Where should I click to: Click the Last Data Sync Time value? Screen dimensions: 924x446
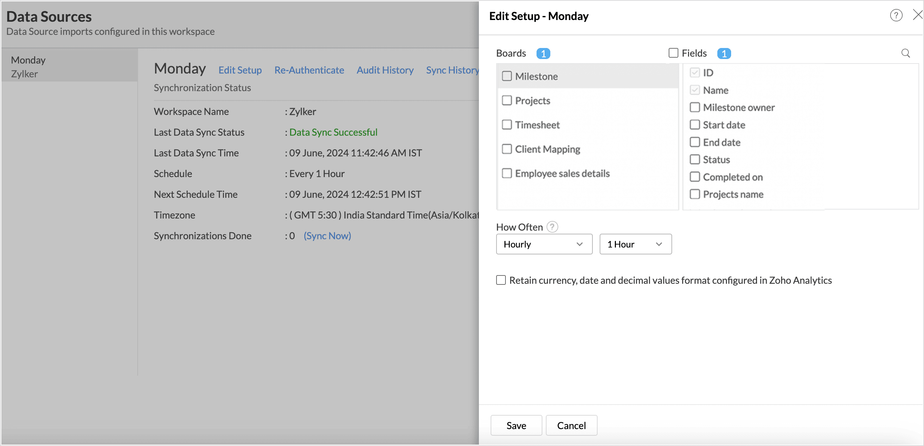pyautogui.click(x=355, y=153)
